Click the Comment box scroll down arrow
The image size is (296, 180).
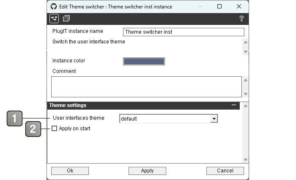[246, 94]
